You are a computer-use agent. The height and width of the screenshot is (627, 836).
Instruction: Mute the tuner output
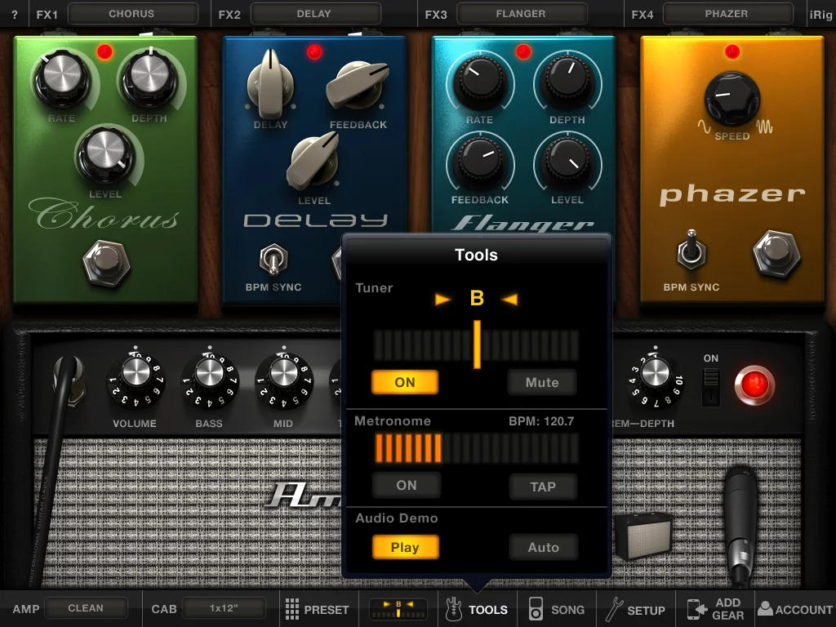pos(541,382)
